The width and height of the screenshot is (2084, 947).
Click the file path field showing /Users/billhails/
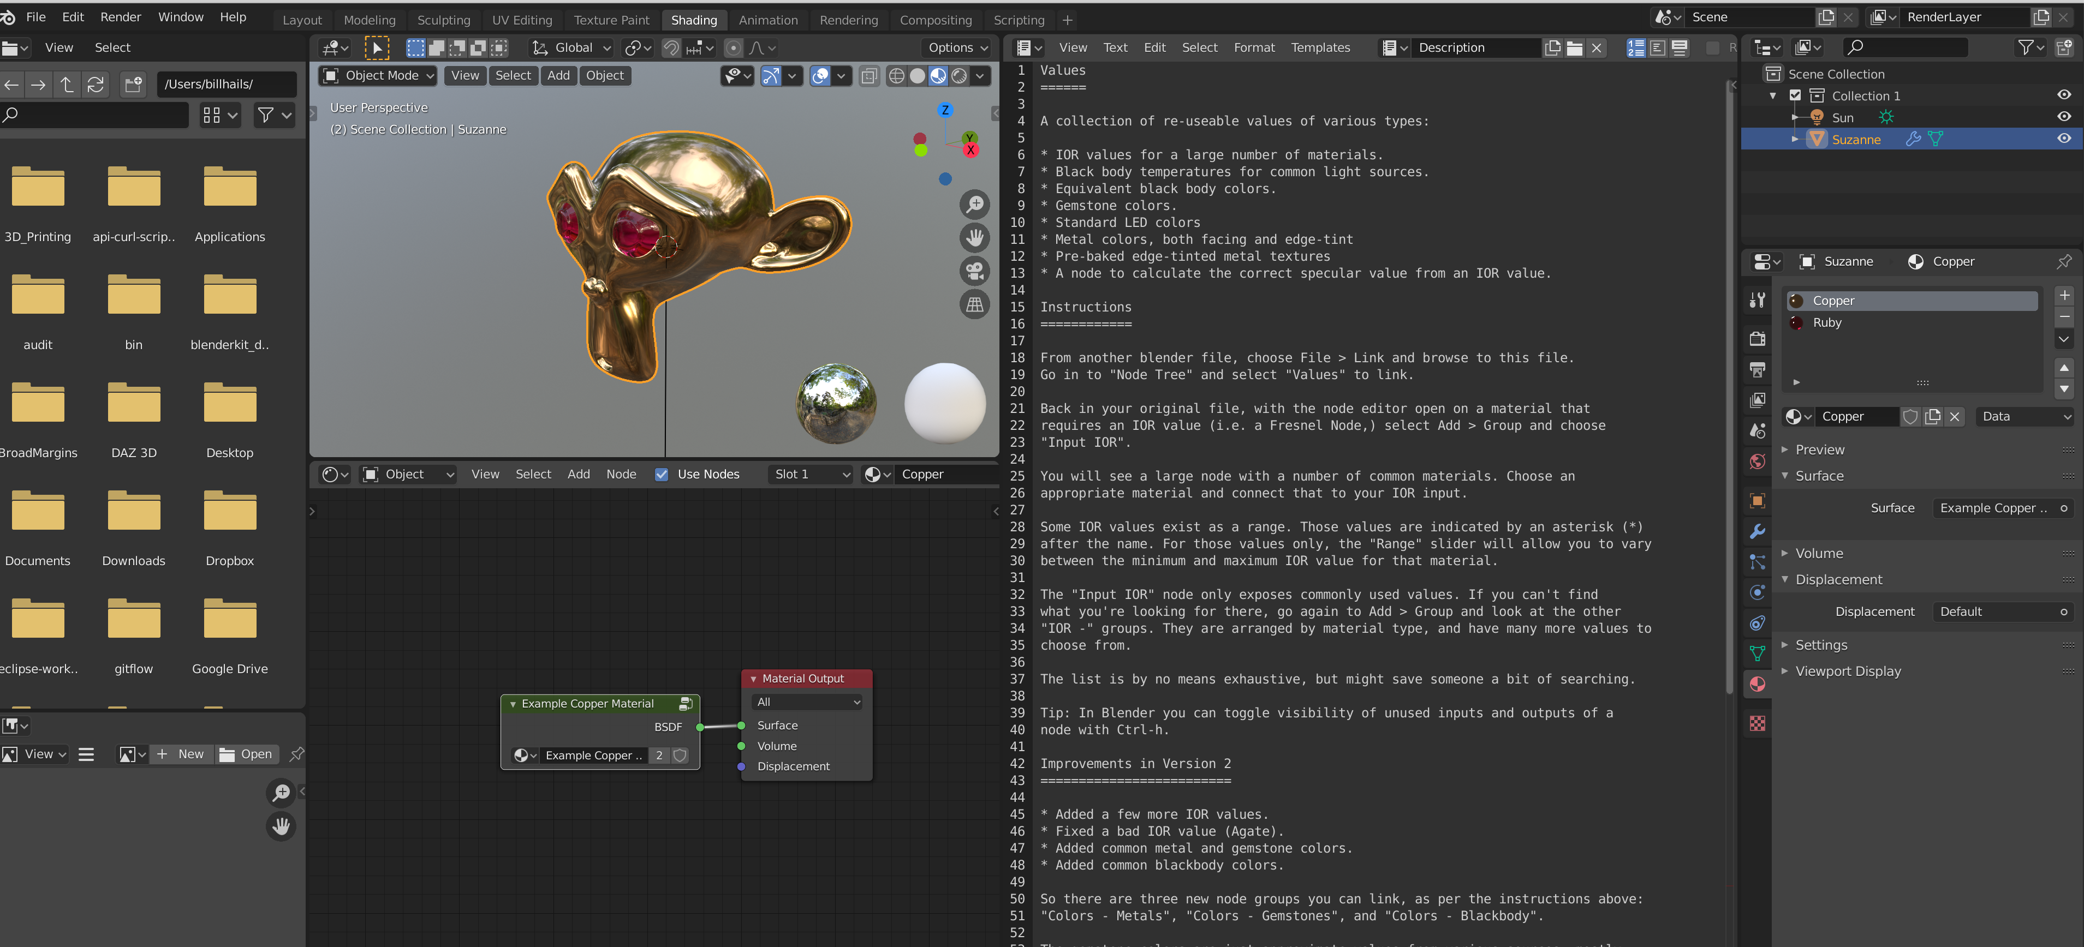(x=227, y=83)
